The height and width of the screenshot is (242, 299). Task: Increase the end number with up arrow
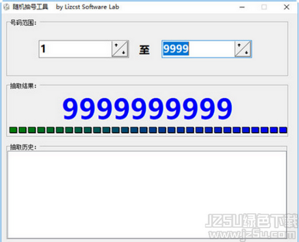click(239, 45)
